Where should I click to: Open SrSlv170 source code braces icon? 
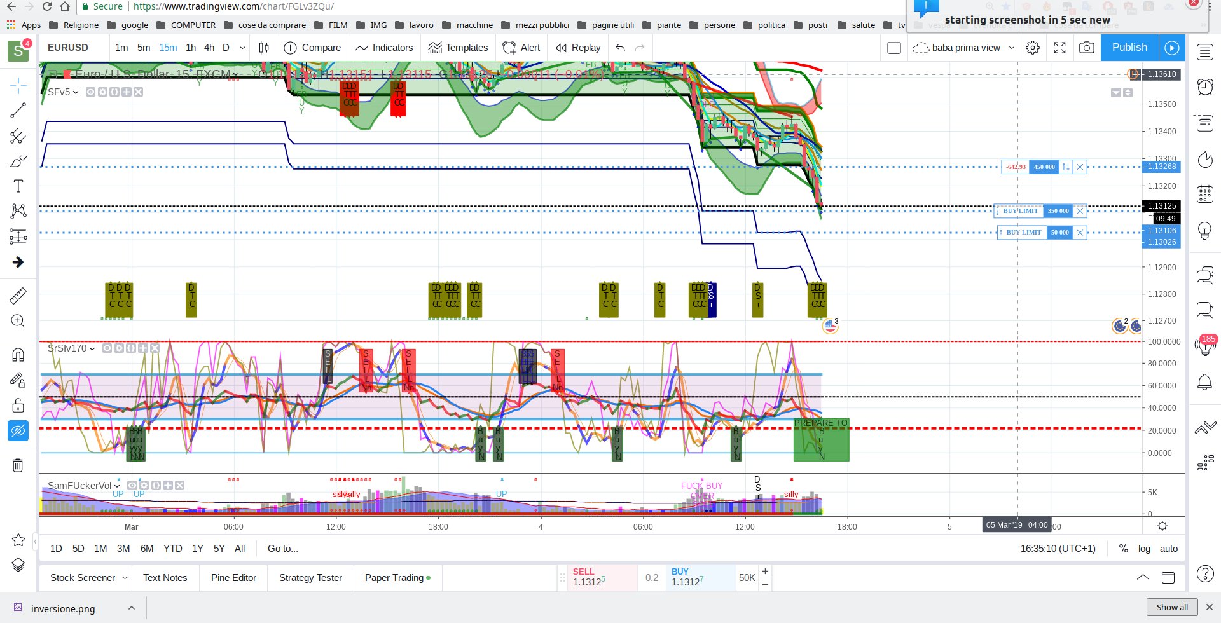coord(131,348)
